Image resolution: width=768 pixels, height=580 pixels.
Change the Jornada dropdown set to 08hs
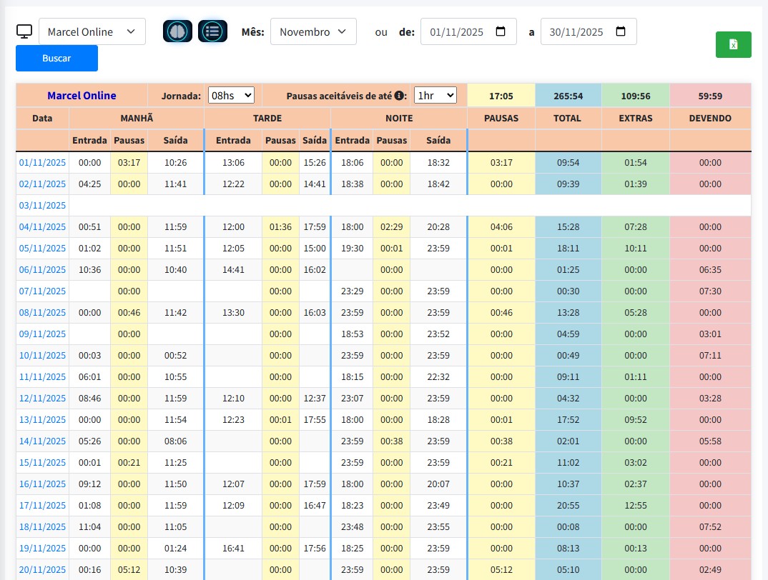click(x=231, y=95)
